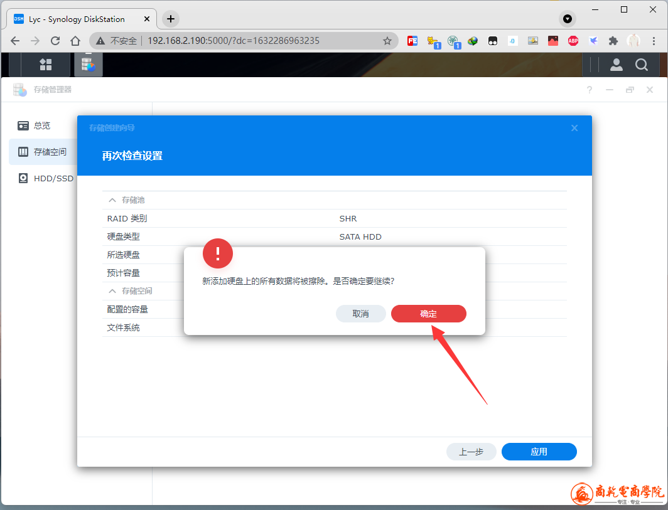
Task: Reload the DiskStation page
Action: (x=55, y=41)
